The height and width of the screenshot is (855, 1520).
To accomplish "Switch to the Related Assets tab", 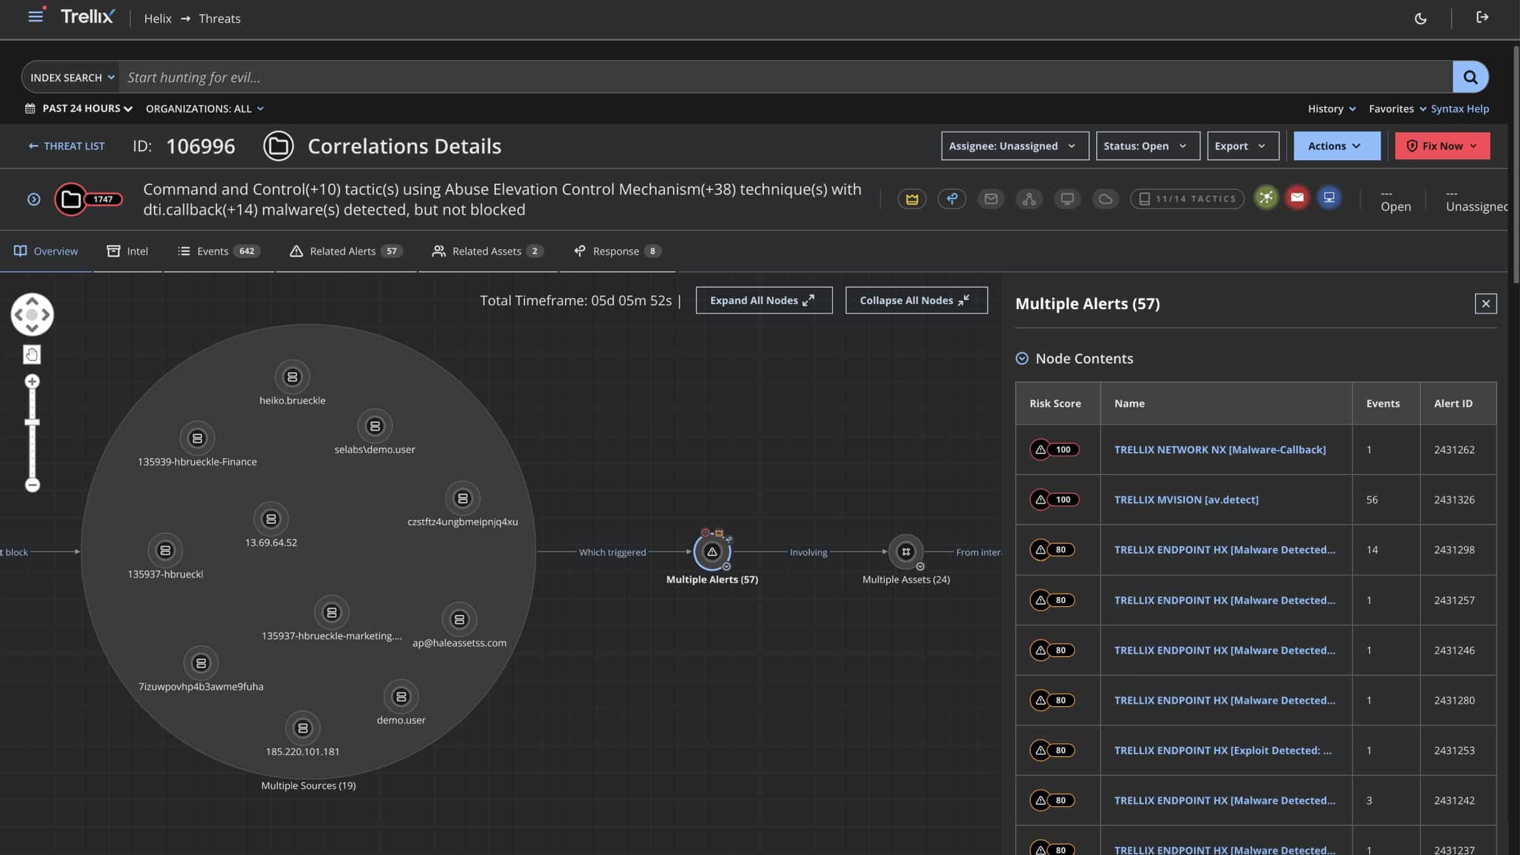I will click(x=488, y=251).
